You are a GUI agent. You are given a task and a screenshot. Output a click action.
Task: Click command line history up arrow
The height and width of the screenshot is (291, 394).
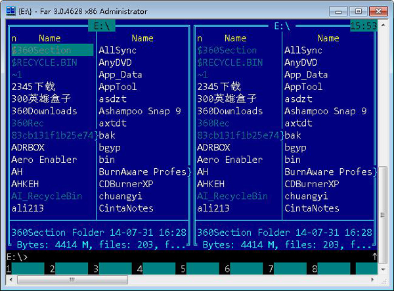[374, 257]
